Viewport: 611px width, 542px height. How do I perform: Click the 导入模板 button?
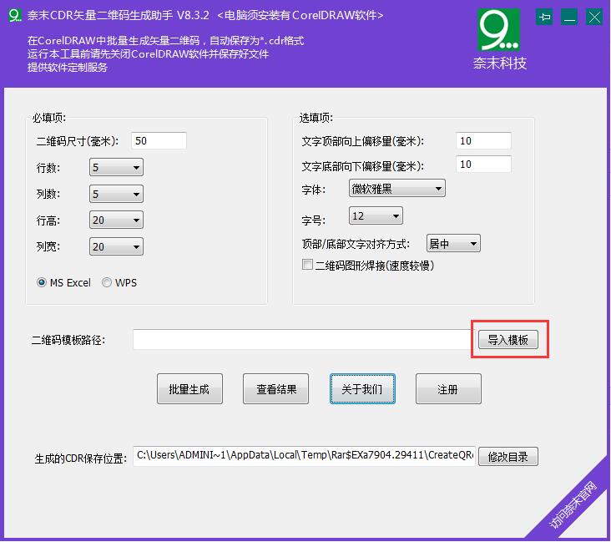pyautogui.click(x=508, y=340)
